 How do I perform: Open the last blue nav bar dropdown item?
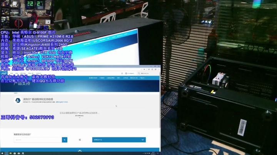pos(143,78)
